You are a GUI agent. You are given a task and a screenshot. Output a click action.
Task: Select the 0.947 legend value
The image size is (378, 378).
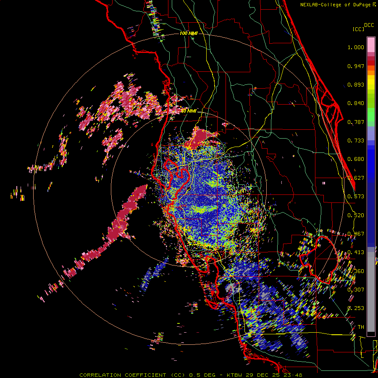(x=356, y=66)
